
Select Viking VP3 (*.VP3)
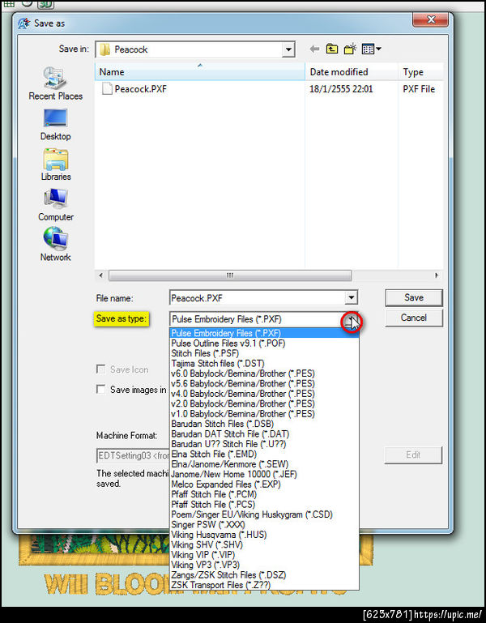pos(264,565)
